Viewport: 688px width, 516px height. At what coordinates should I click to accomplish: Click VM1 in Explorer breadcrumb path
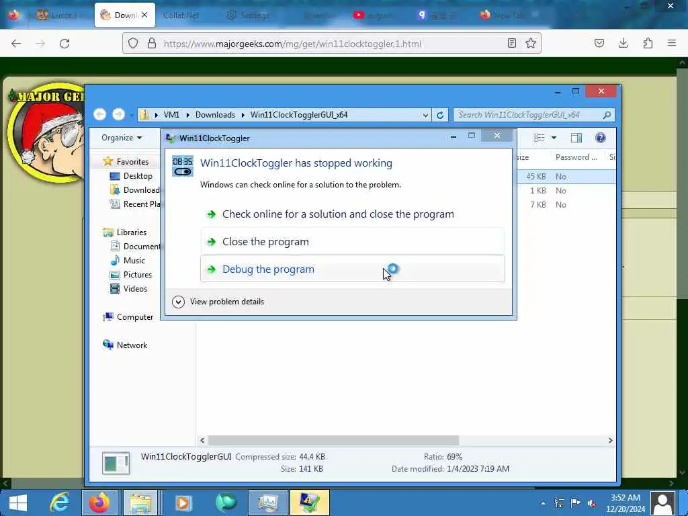coord(171,114)
